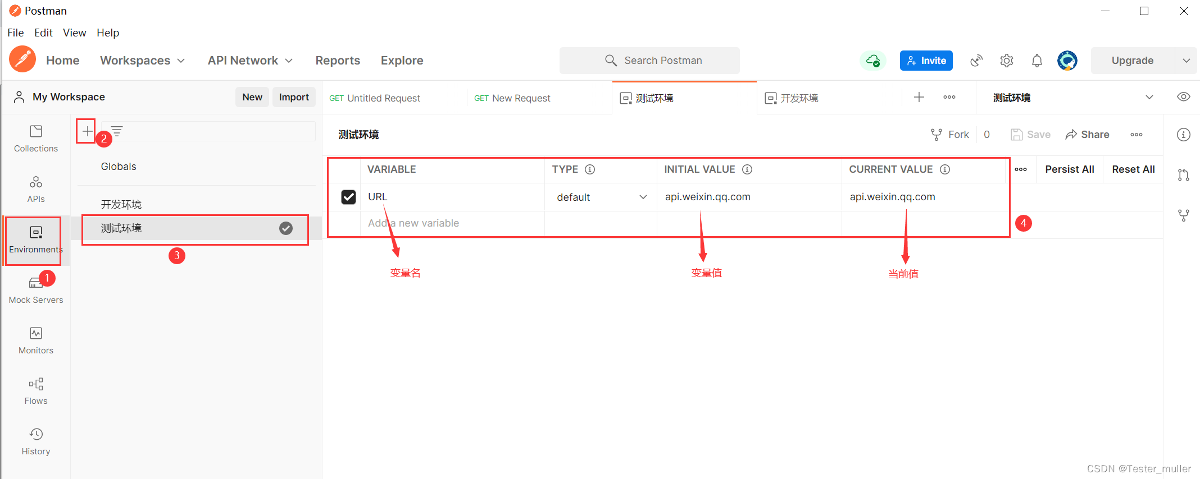The height and width of the screenshot is (479, 1200).
Task: Click the Add a new variable field
Action: 452,223
